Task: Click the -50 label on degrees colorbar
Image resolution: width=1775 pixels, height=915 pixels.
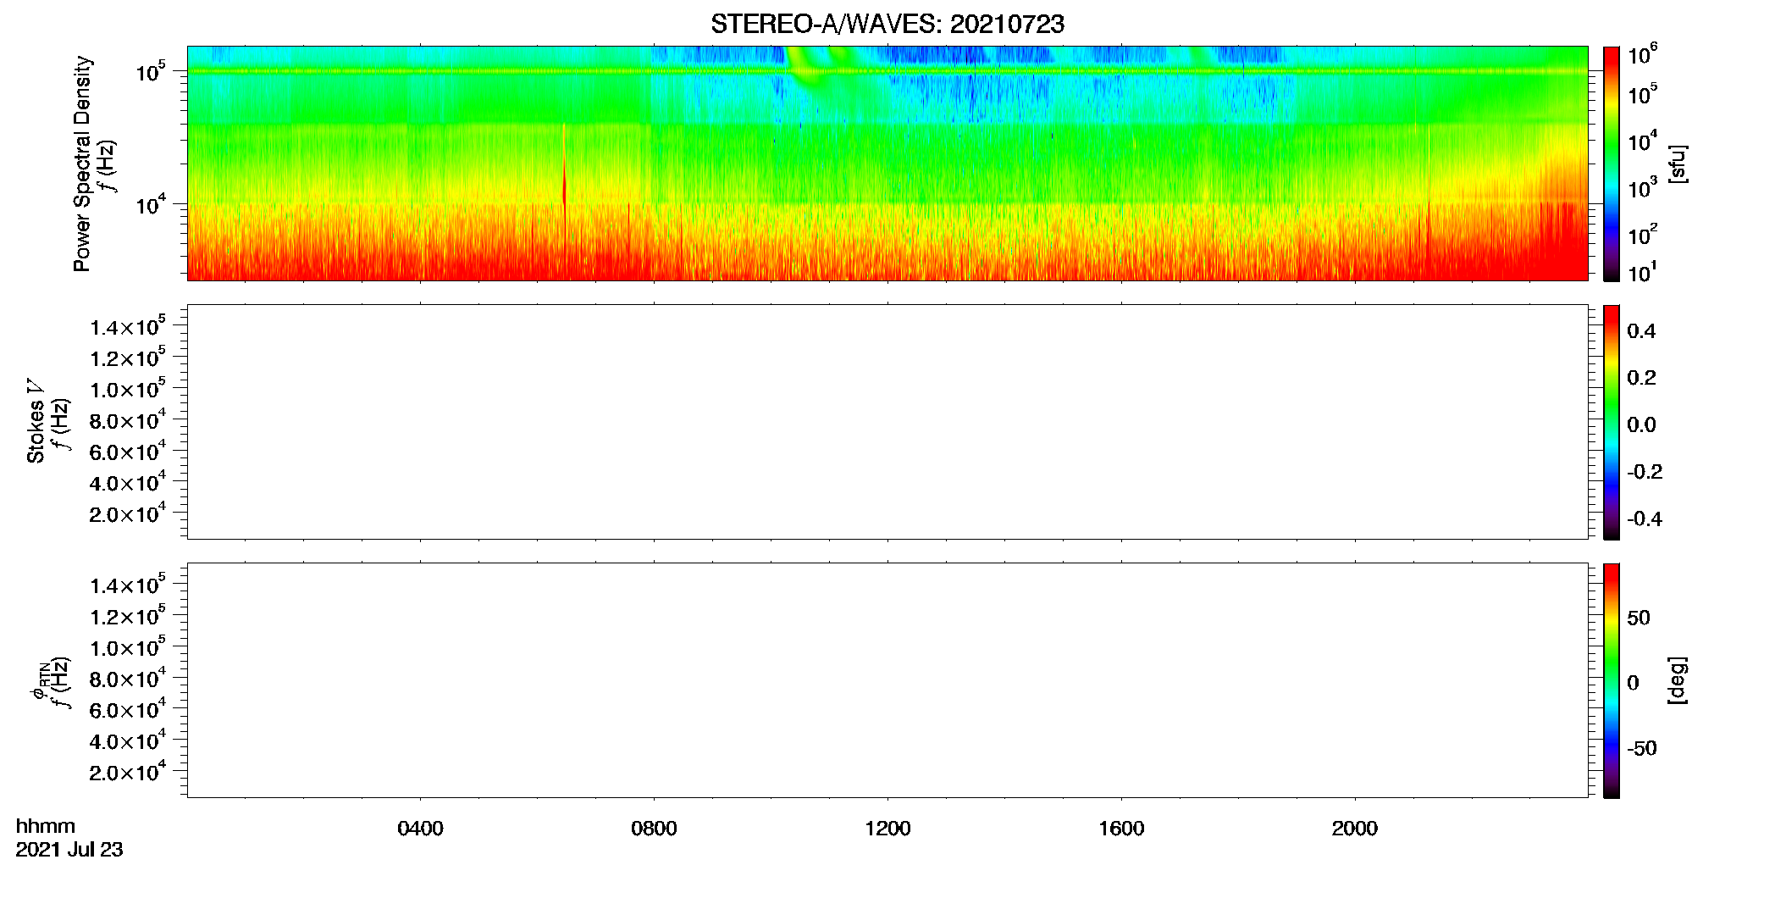Action: click(1642, 749)
